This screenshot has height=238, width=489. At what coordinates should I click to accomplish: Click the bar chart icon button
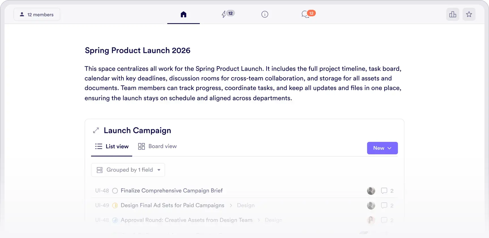click(x=453, y=14)
